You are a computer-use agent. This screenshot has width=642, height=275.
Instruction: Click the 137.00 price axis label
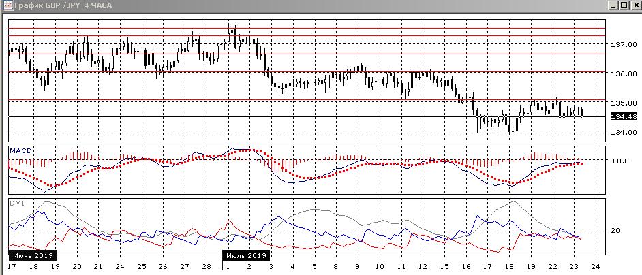click(x=619, y=44)
